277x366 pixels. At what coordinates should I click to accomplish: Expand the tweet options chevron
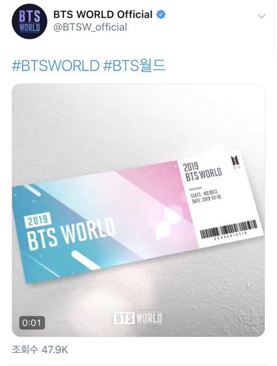point(261,16)
